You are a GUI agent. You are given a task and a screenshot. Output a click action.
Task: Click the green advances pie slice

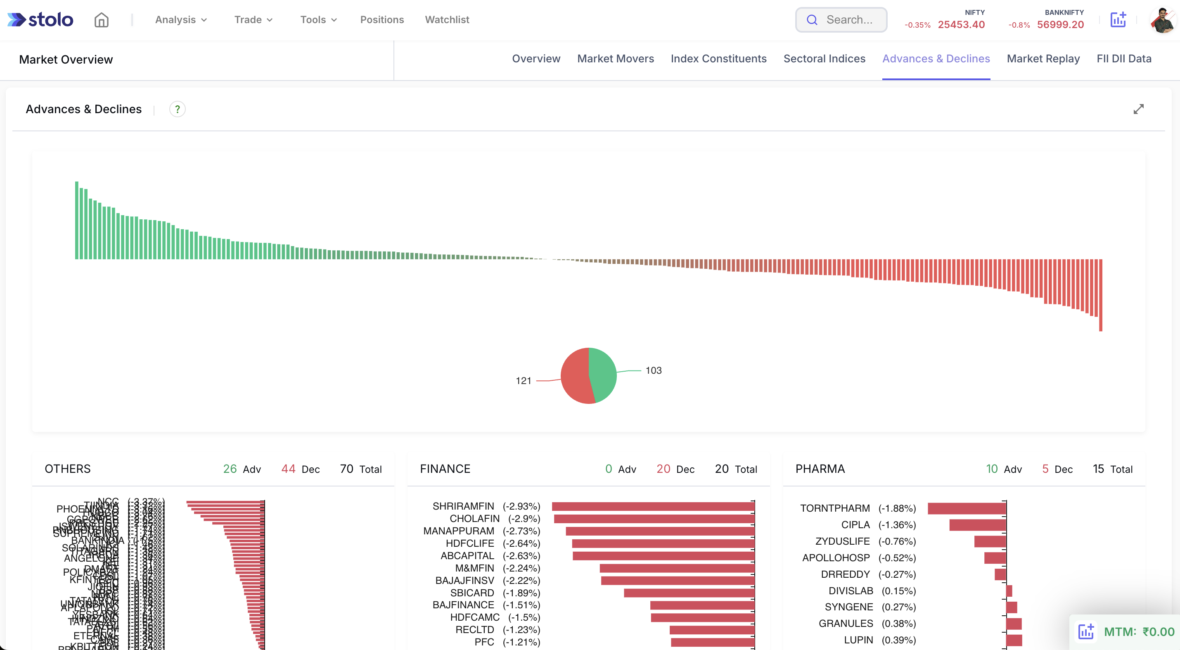pos(603,375)
